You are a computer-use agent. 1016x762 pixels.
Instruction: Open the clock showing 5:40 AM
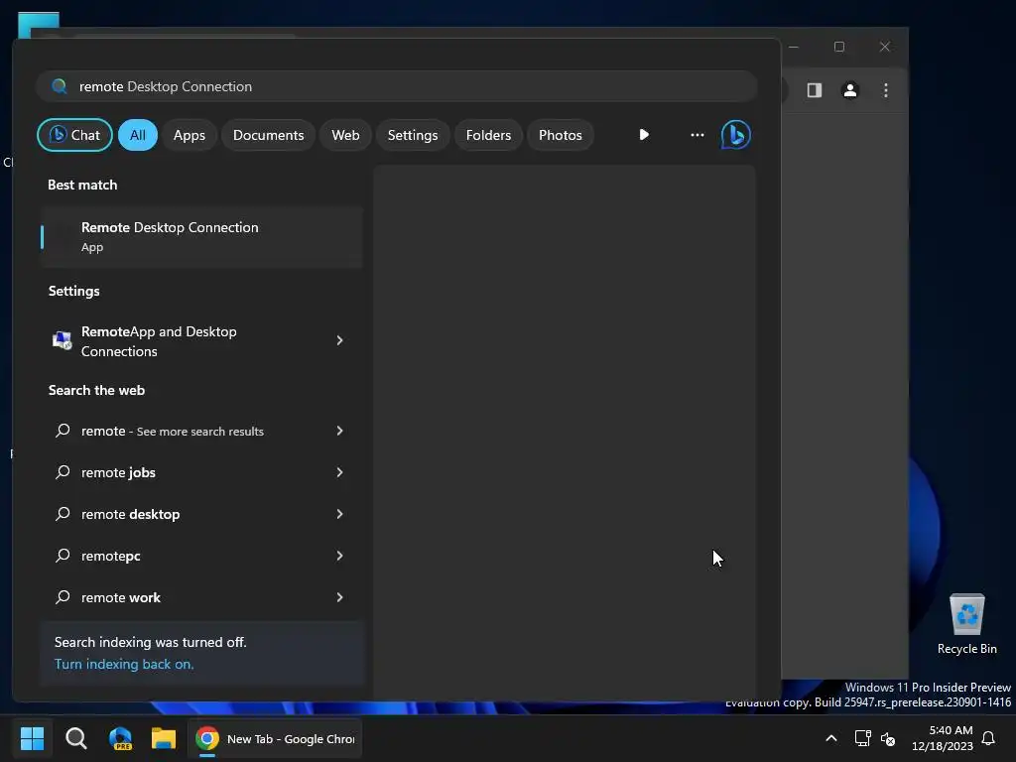tap(943, 738)
